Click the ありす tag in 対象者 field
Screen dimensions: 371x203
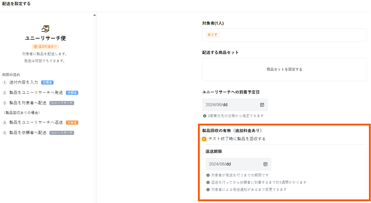(212, 35)
